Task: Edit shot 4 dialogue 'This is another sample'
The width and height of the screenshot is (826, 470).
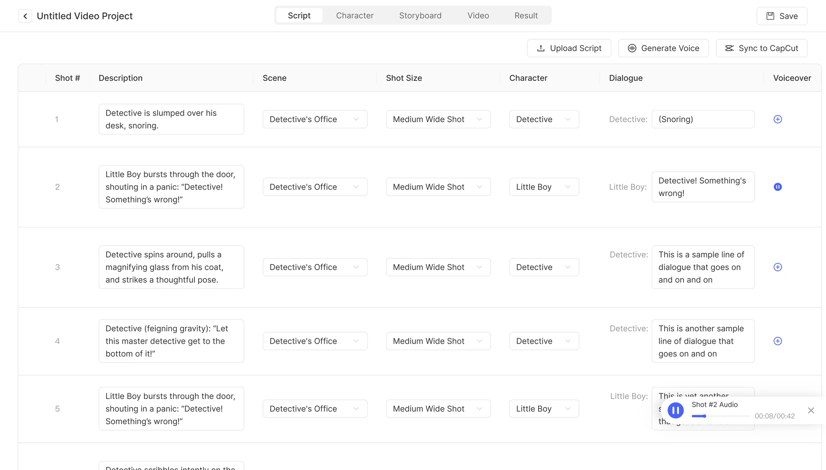Action: click(x=703, y=341)
